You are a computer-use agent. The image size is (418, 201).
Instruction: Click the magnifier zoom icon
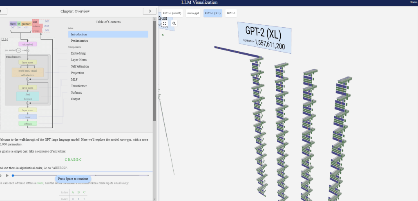[174, 24]
